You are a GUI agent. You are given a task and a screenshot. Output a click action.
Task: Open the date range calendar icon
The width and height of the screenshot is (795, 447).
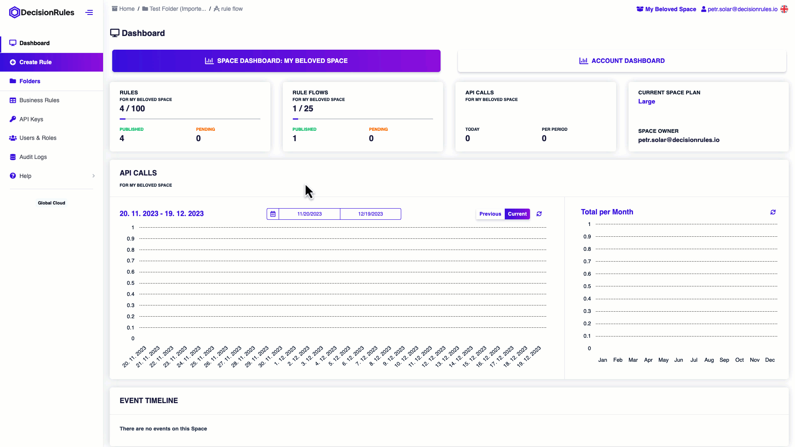(x=273, y=214)
